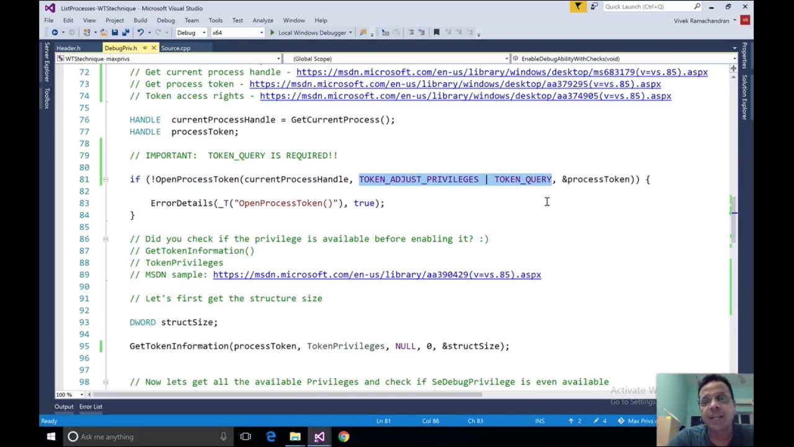Screen dimensions: 794x447
Task: Click the VR account avatar
Action: click(x=745, y=20)
